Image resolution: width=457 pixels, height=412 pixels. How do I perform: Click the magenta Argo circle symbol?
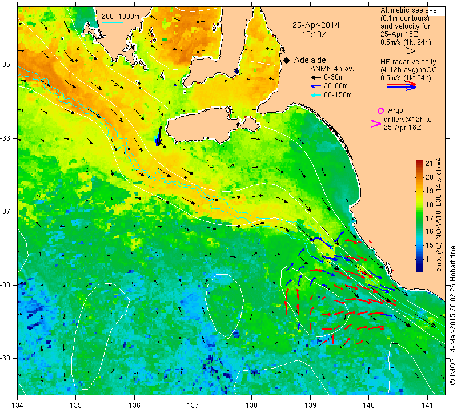(x=380, y=110)
